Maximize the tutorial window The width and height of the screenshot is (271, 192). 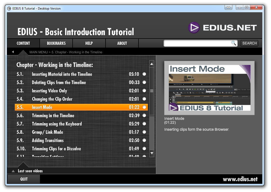tap(246, 8)
